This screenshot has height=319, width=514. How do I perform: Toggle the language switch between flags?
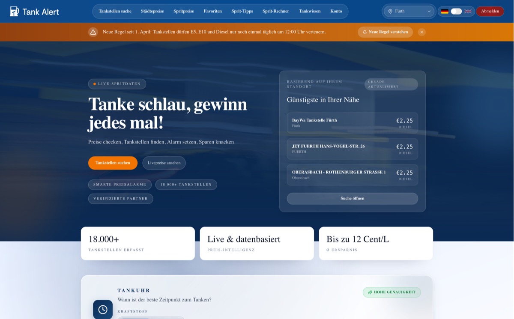pos(456,11)
